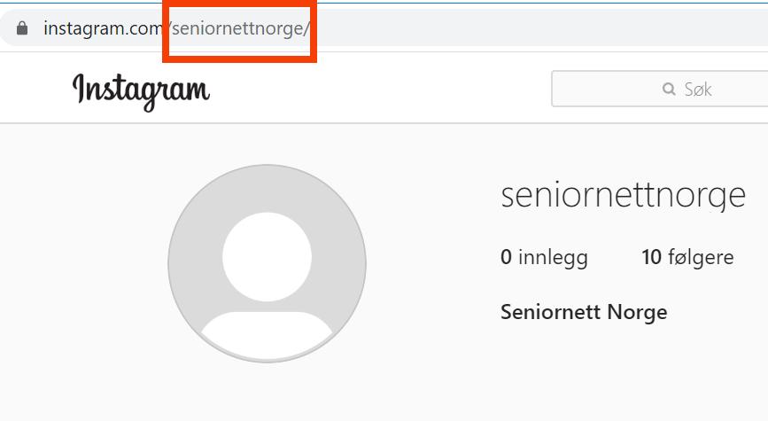Select the seniornettnorge username heading

click(x=623, y=196)
